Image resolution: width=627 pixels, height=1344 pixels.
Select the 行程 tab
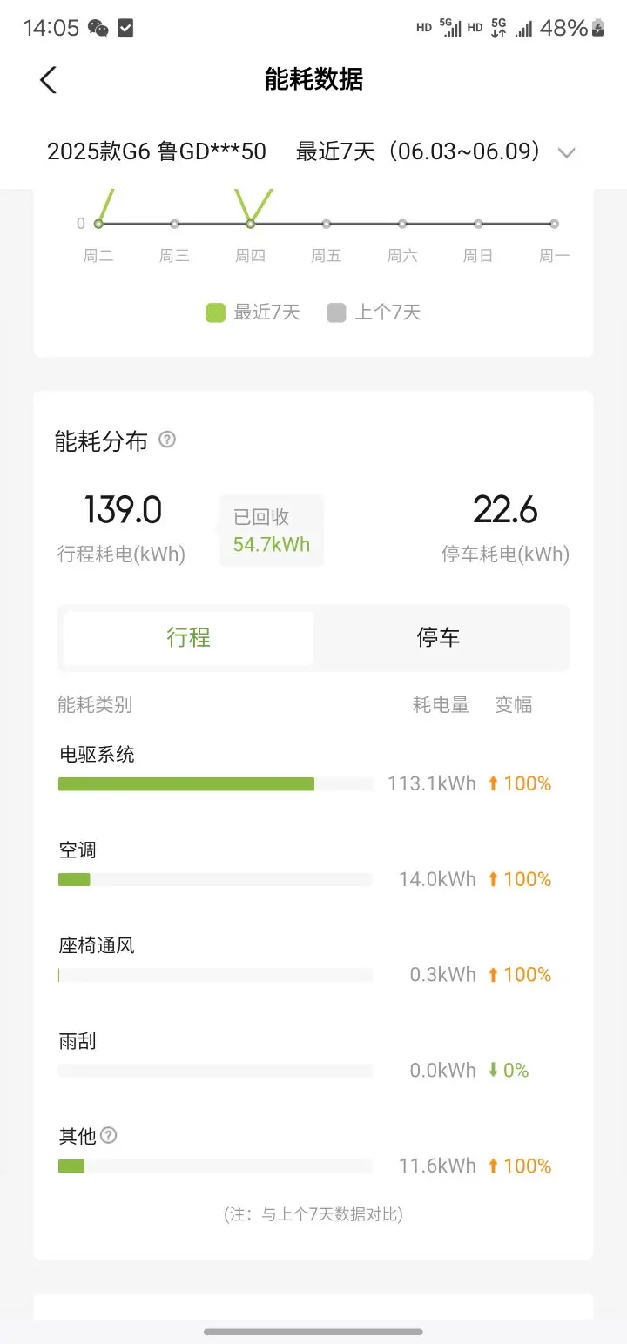pos(189,638)
